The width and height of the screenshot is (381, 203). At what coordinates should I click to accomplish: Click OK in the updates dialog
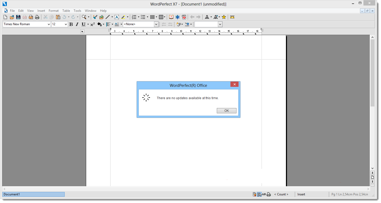[x=227, y=111]
